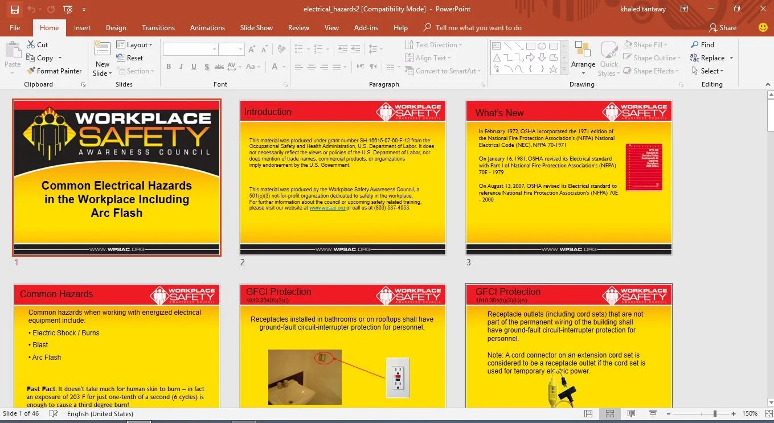This screenshot has width=774, height=423.
Task: Switch to the Review tab
Action: point(298,27)
